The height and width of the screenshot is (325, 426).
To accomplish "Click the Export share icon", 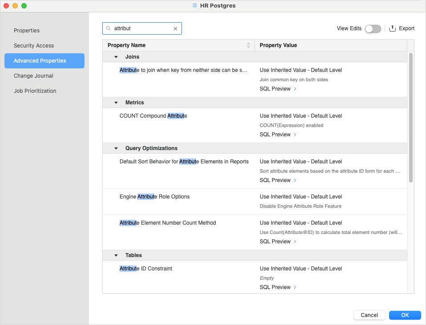I will point(392,28).
